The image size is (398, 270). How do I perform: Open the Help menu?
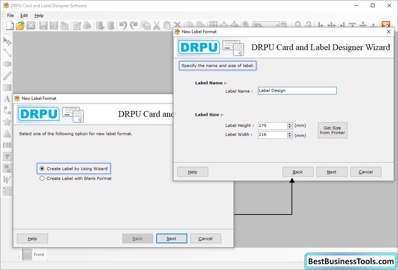[39, 16]
